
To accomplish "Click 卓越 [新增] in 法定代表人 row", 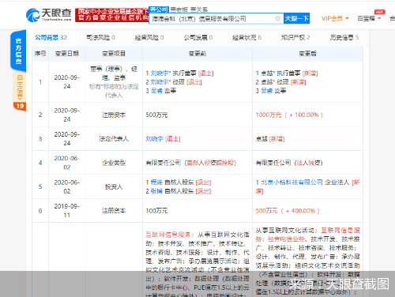I will click(x=270, y=139).
